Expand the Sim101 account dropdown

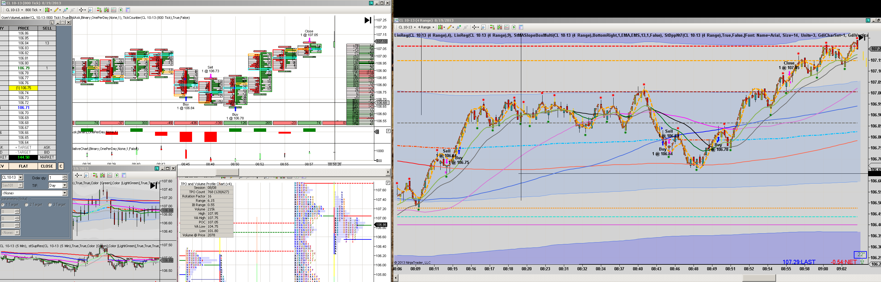click(x=20, y=185)
